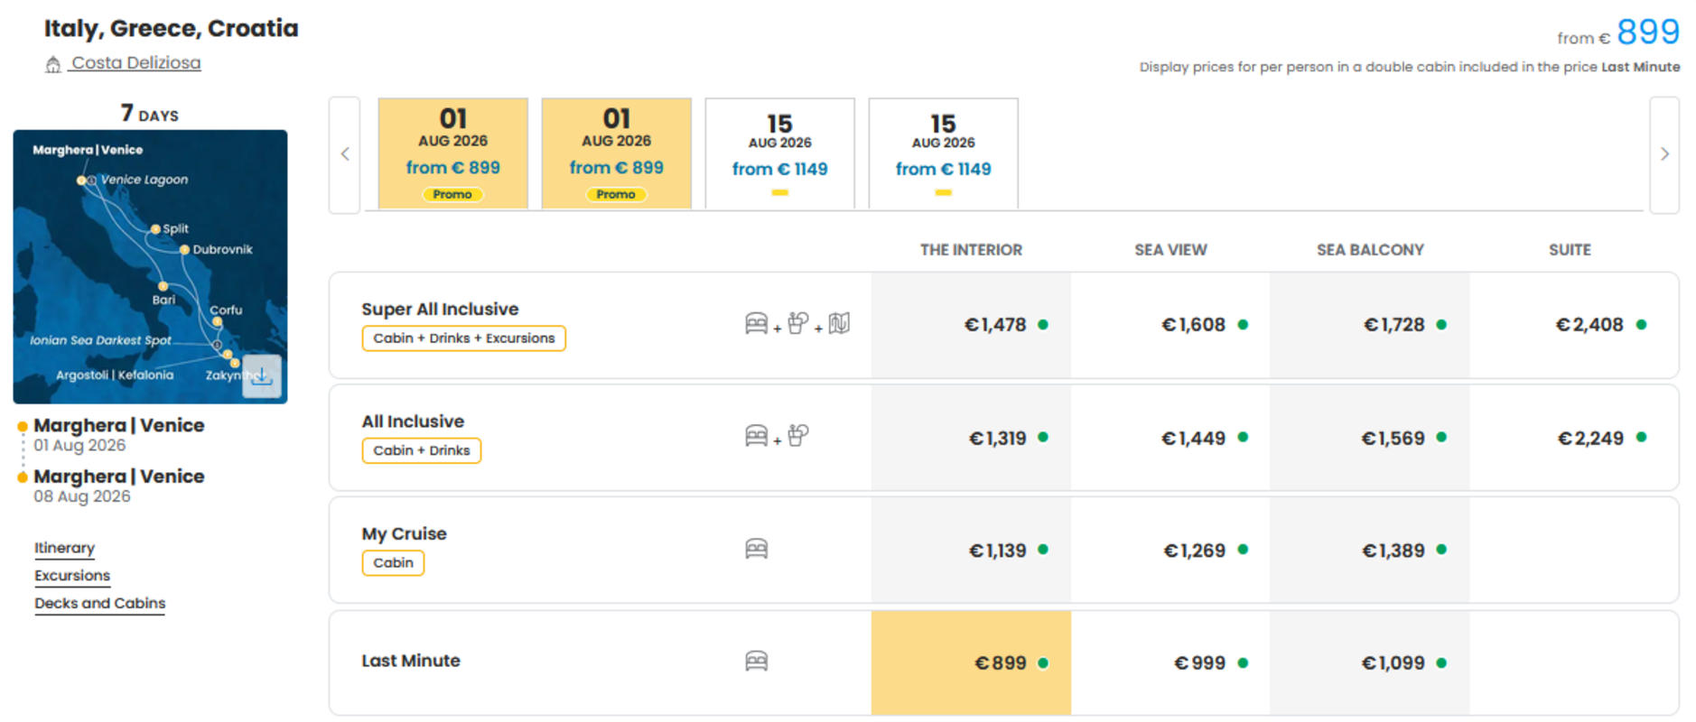Show previous departure dates with left arrow
This screenshot has width=1696, height=722.
click(x=345, y=154)
